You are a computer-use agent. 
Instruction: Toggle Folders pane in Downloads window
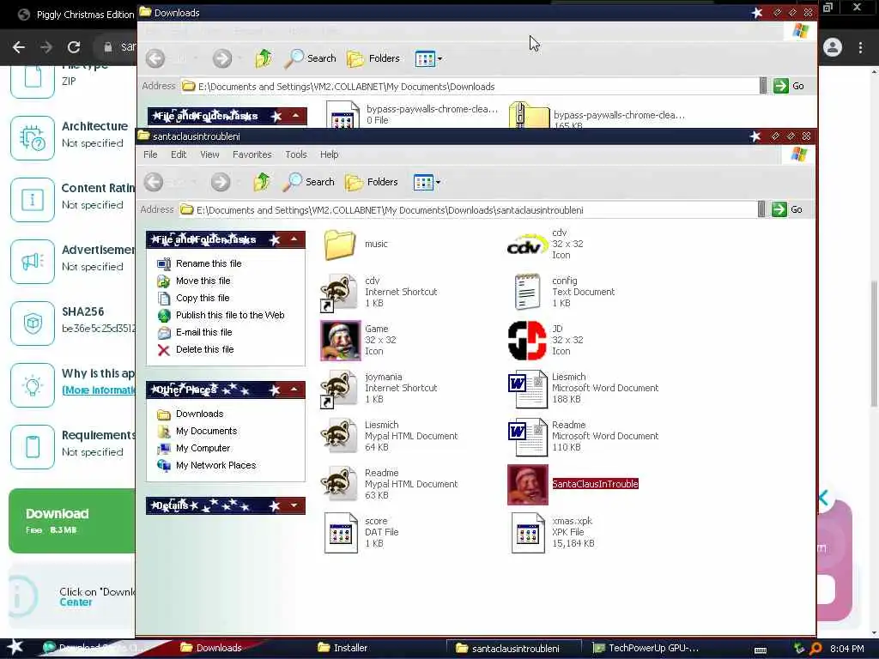[x=373, y=58]
